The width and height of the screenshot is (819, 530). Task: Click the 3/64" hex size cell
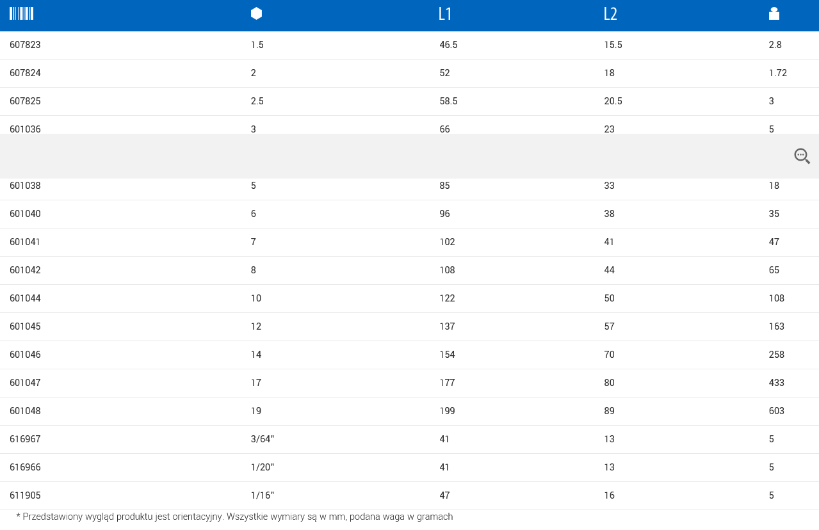[x=263, y=439]
